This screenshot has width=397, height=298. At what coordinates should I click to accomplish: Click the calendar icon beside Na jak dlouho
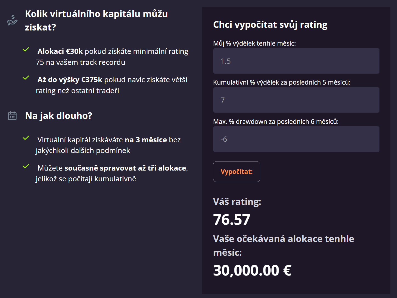(12, 116)
